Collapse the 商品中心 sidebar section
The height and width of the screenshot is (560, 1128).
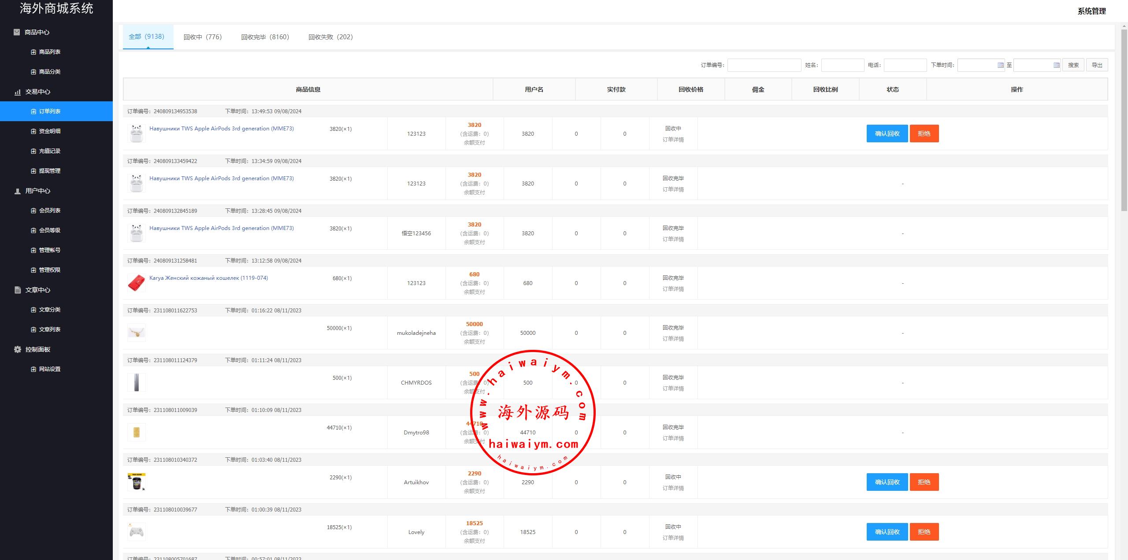click(37, 32)
